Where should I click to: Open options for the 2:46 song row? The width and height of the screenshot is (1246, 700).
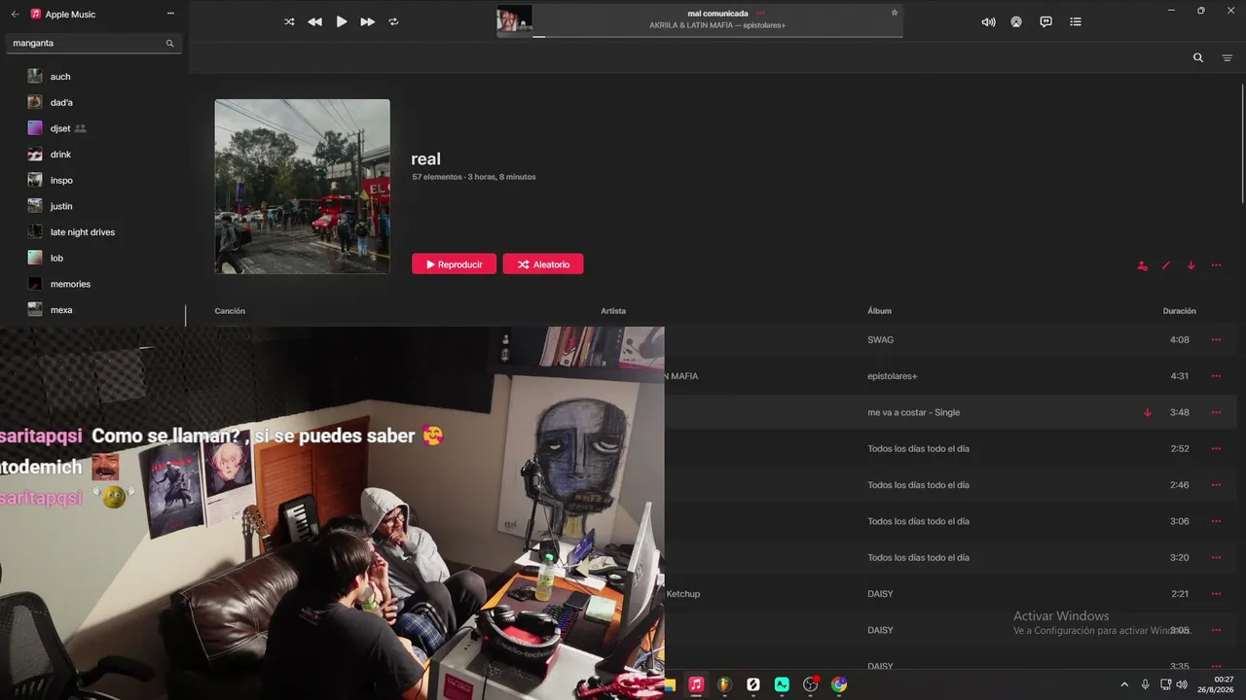(x=1216, y=485)
